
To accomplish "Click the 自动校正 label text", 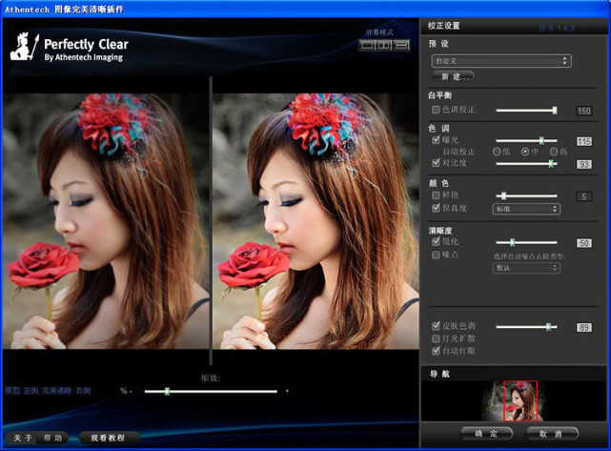I will coord(459,152).
